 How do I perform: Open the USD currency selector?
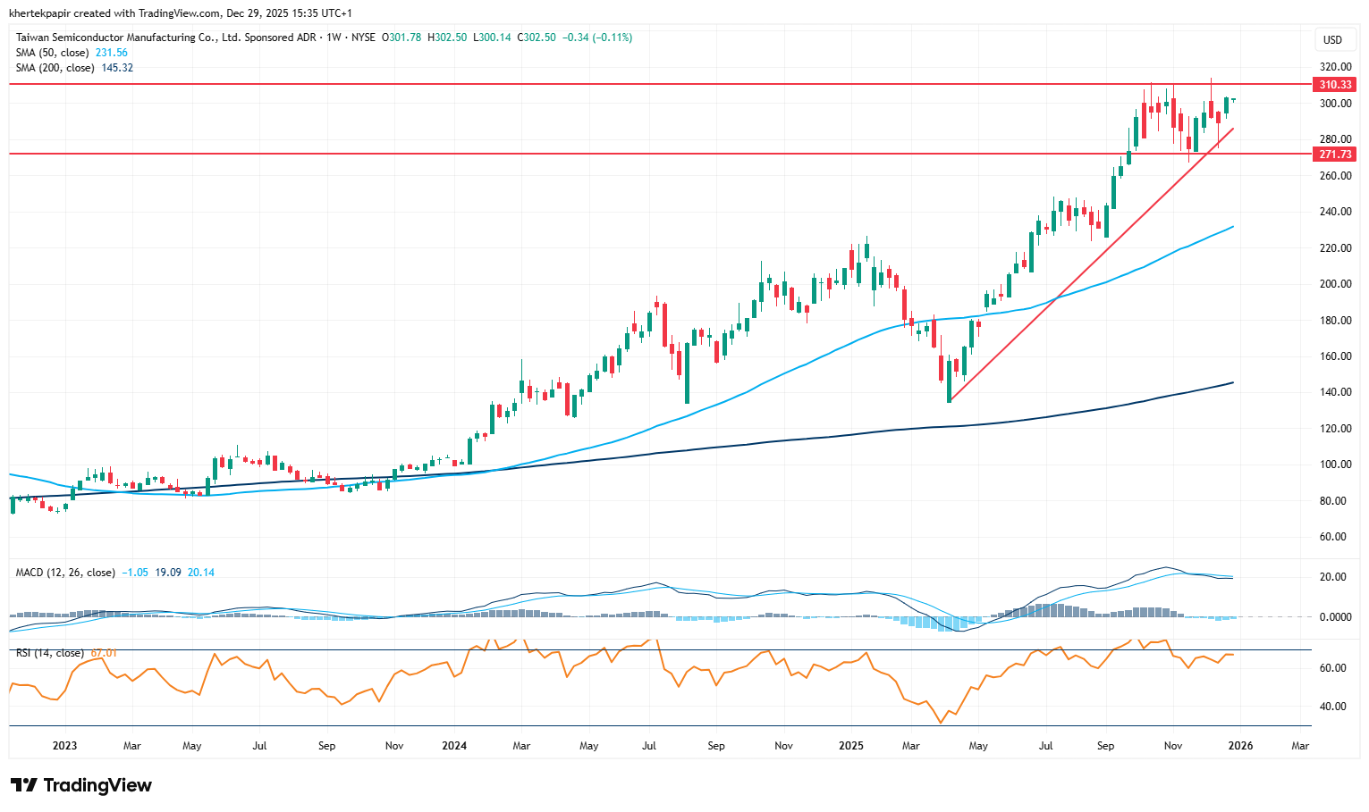1332,39
